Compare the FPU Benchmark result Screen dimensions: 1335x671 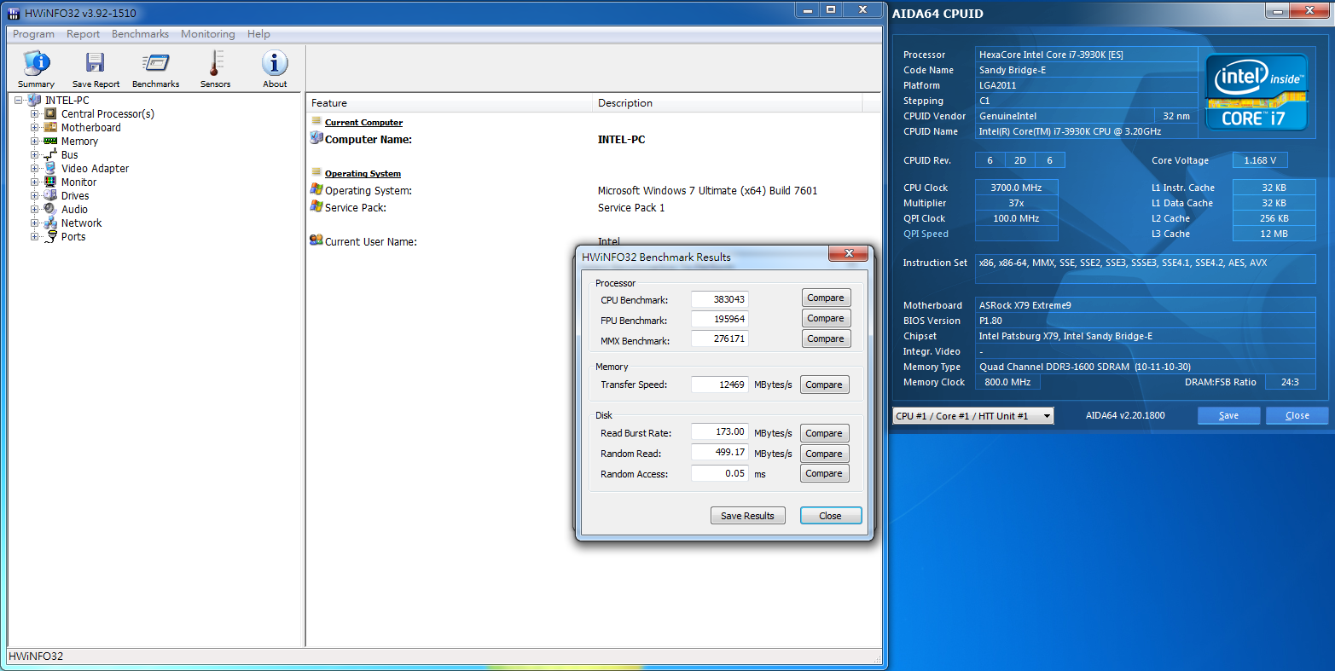coord(826,318)
